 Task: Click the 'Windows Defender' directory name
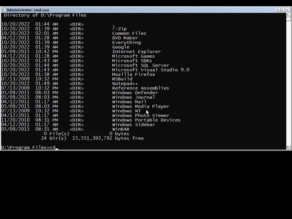[135, 93]
